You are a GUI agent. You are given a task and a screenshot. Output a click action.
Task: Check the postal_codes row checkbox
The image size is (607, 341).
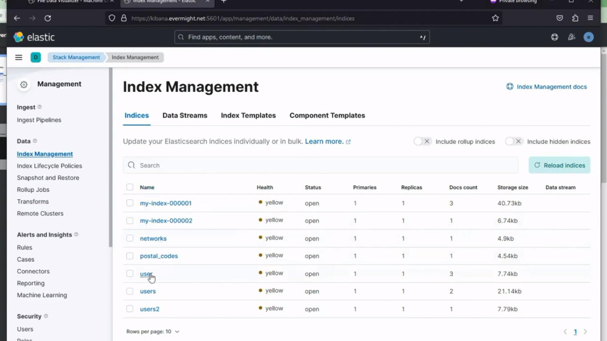130,256
